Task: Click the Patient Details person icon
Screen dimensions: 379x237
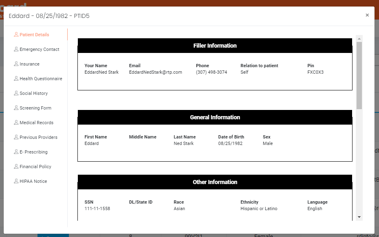Action: click(x=16, y=35)
